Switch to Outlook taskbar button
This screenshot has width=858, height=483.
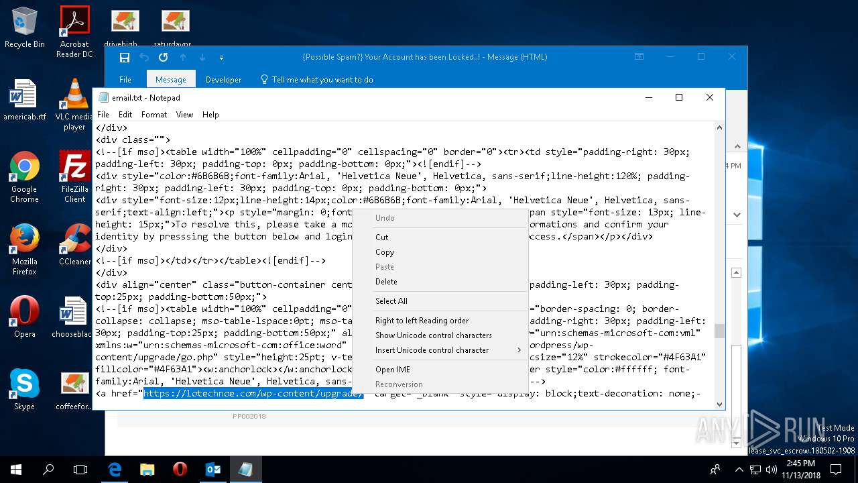(213, 470)
